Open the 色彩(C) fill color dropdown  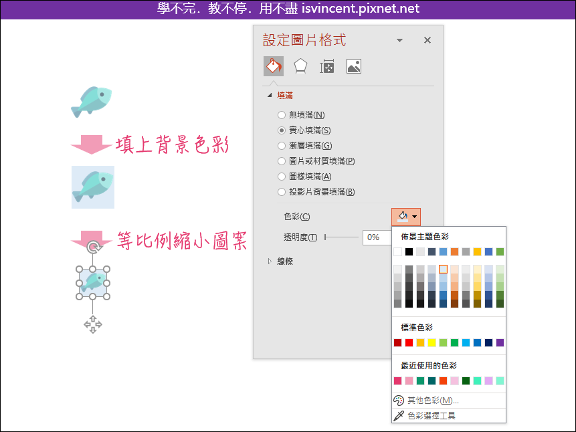(x=406, y=217)
